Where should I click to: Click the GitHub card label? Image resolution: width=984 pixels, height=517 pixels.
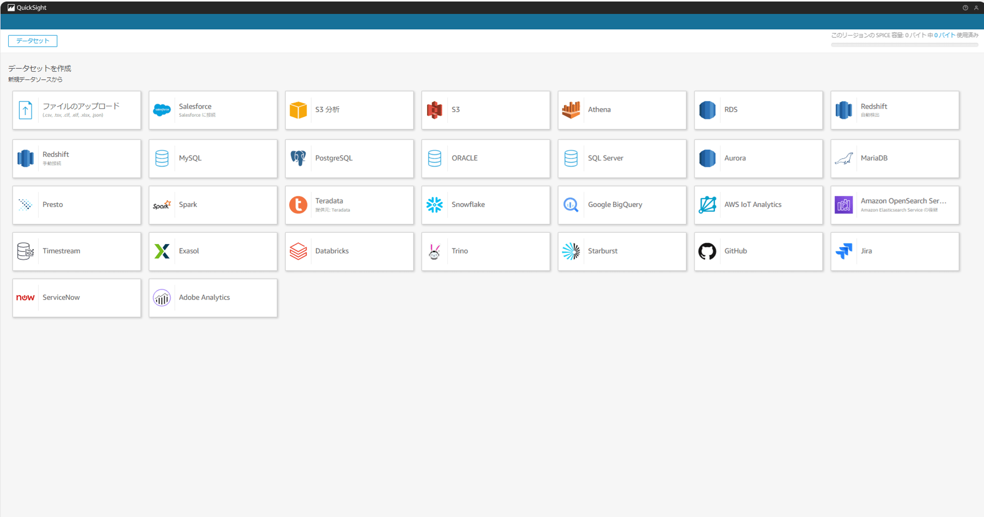click(x=736, y=251)
